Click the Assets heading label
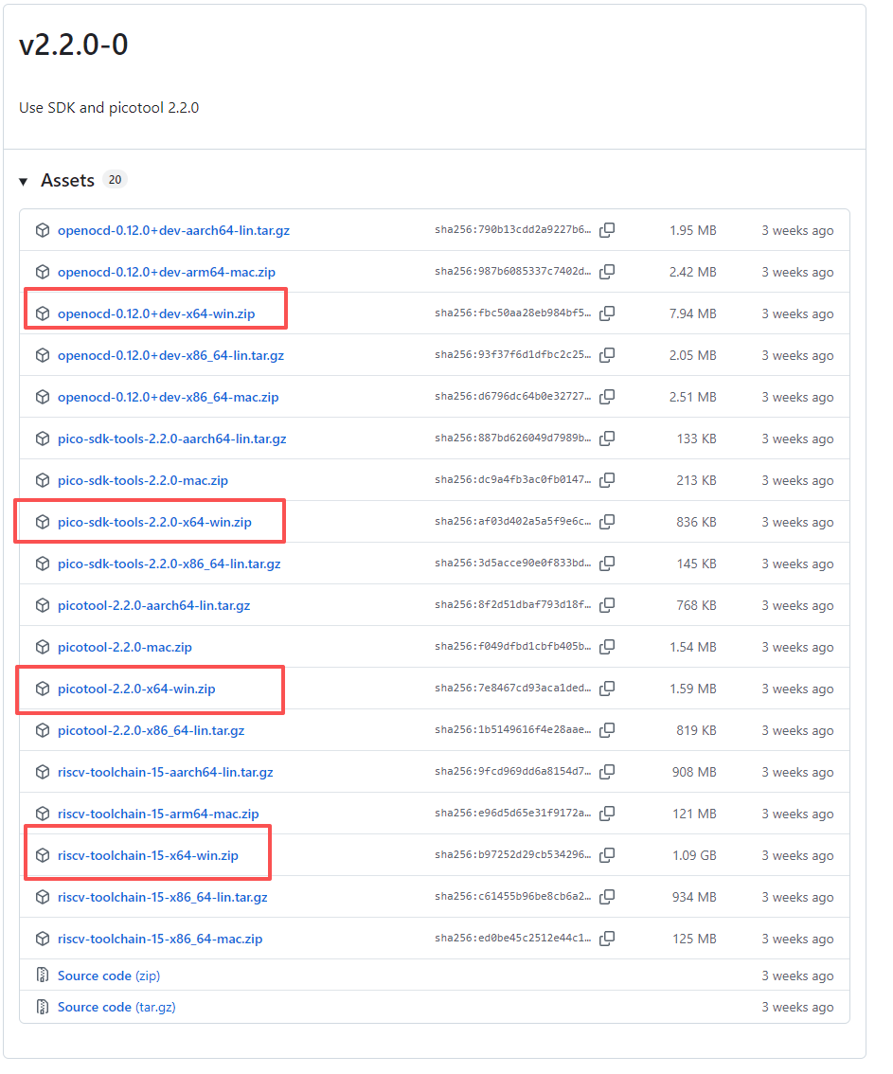893x1074 pixels. [x=68, y=180]
